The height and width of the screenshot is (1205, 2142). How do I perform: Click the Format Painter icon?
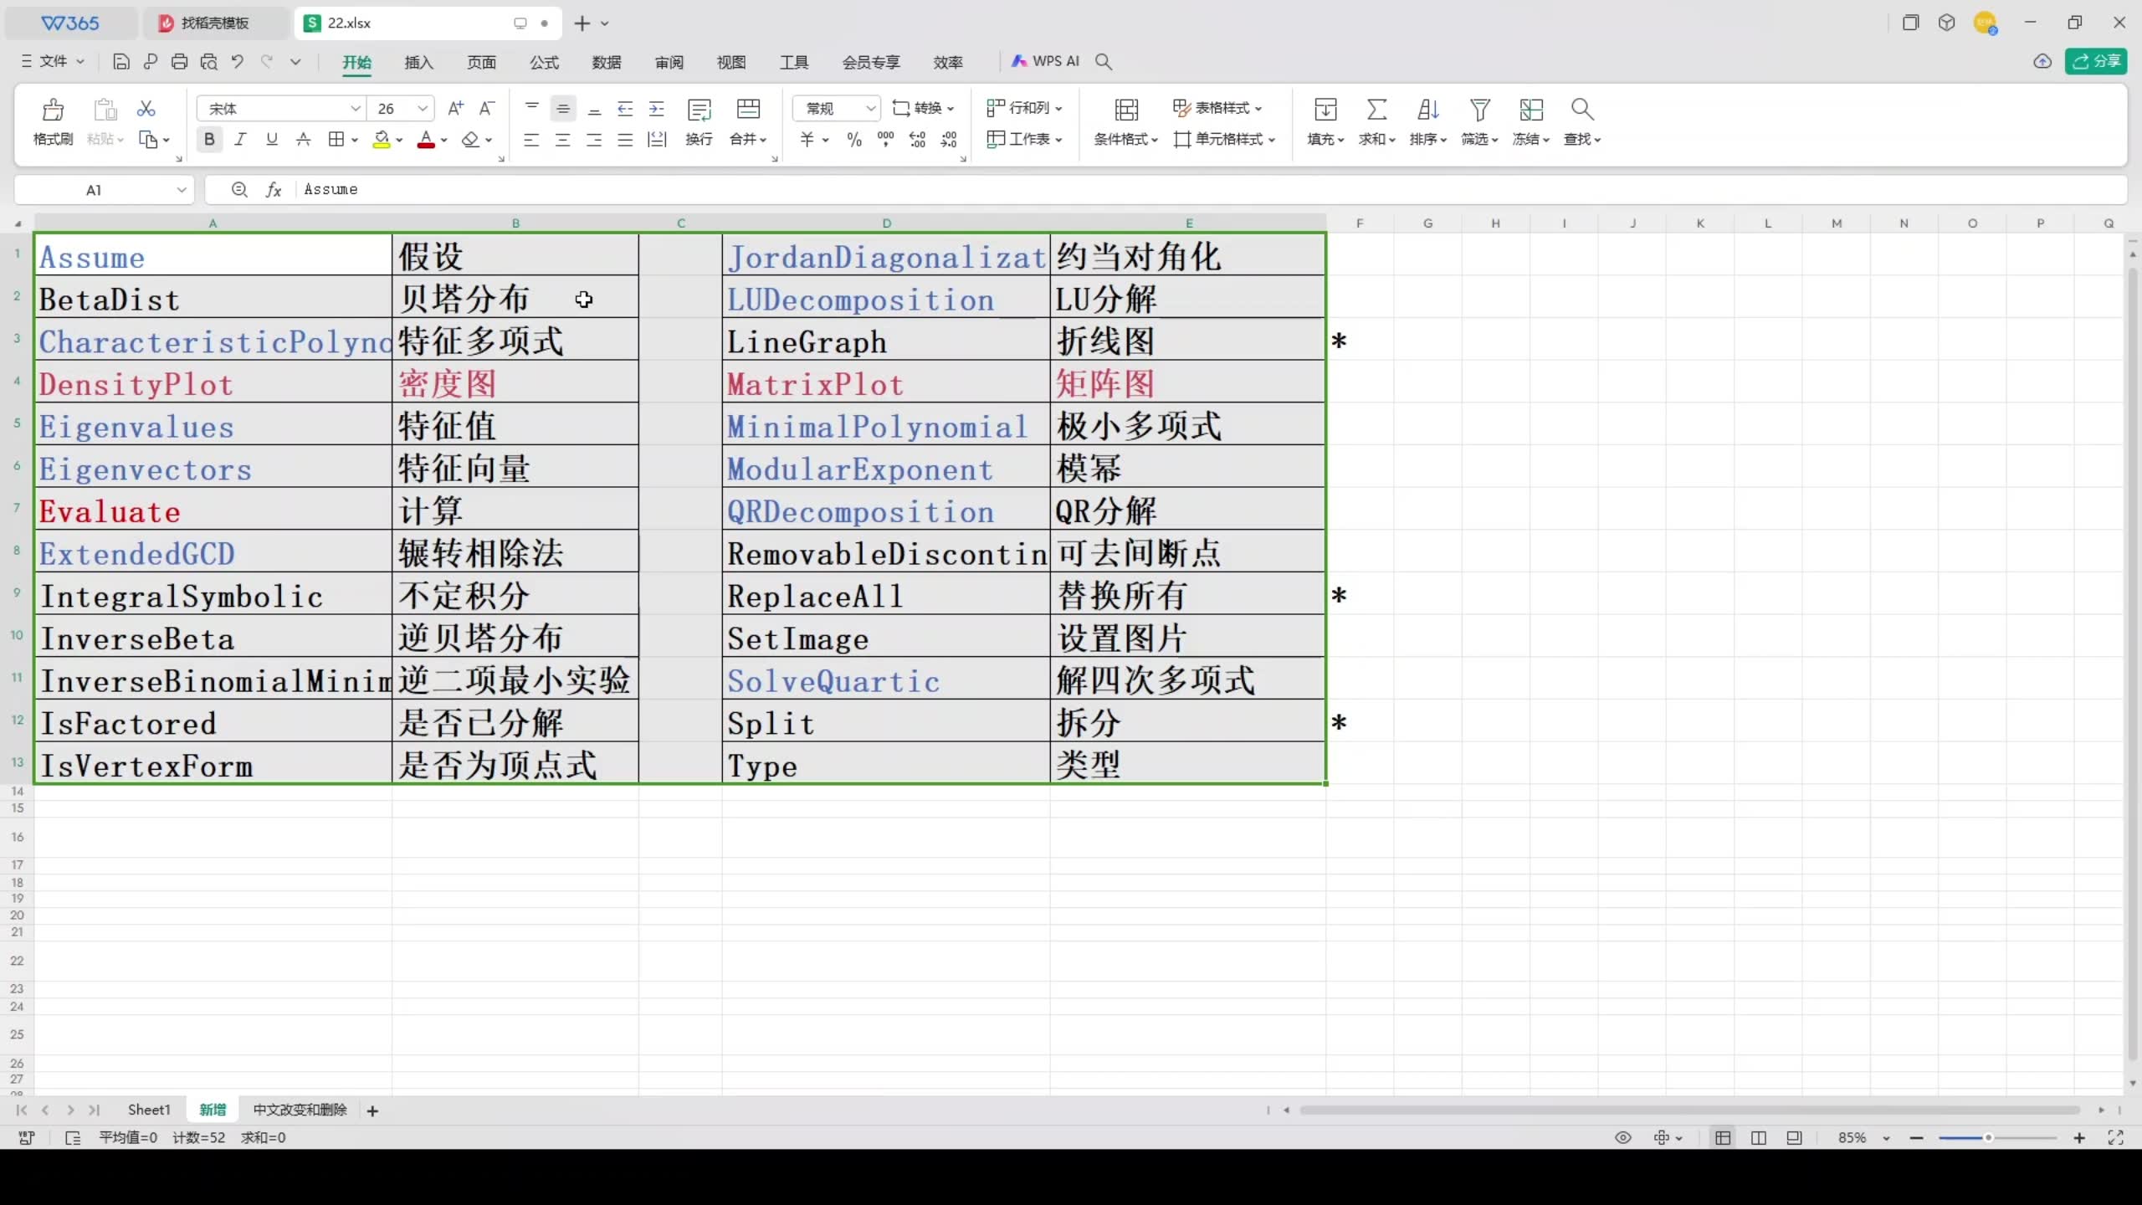(x=53, y=110)
